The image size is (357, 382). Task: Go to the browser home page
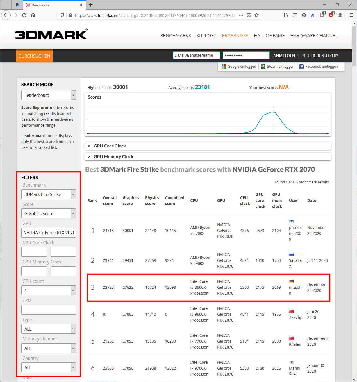pyautogui.click(x=33, y=15)
